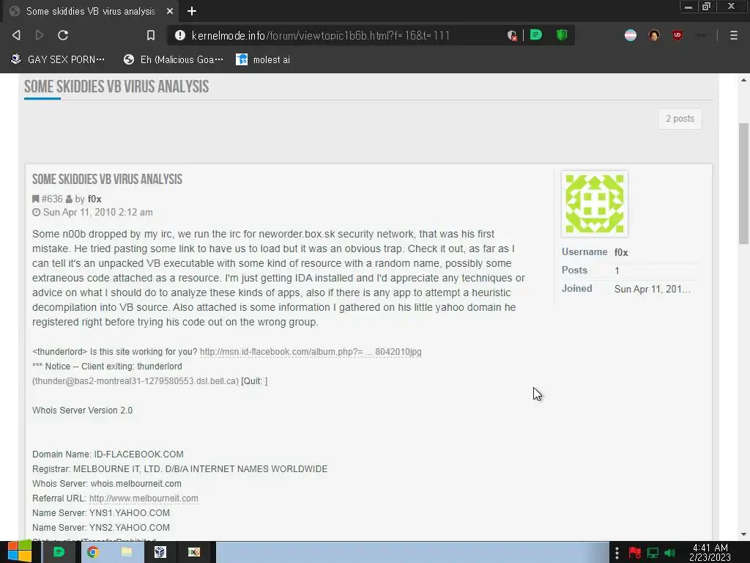This screenshot has width=750, height=563.
Task: Open the uBlock Origin extension
Action: (x=677, y=35)
